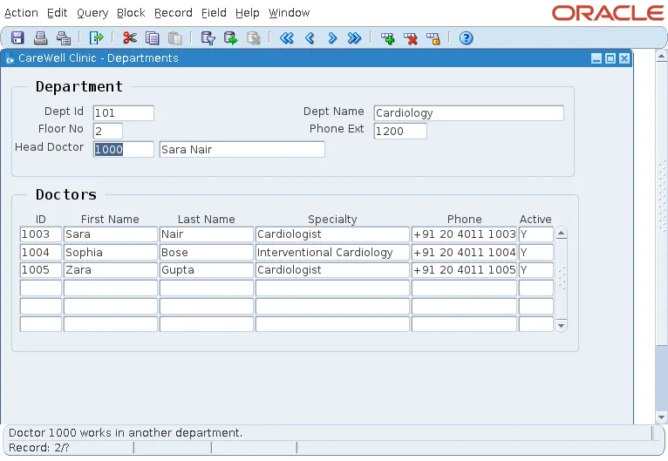668x461 pixels.
Task: Go to the previous record arrow
Action: tap(310, 37)
